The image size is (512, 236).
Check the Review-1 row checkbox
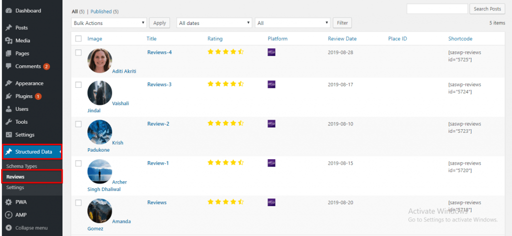[x=78, y=163]
